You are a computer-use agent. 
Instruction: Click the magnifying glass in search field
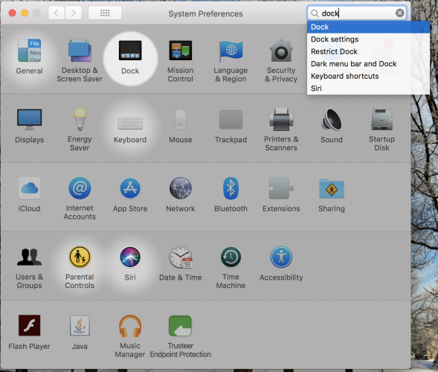[315, 13]
